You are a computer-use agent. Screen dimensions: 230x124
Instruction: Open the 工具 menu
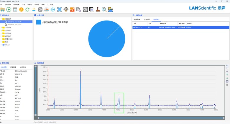point(24,5)
